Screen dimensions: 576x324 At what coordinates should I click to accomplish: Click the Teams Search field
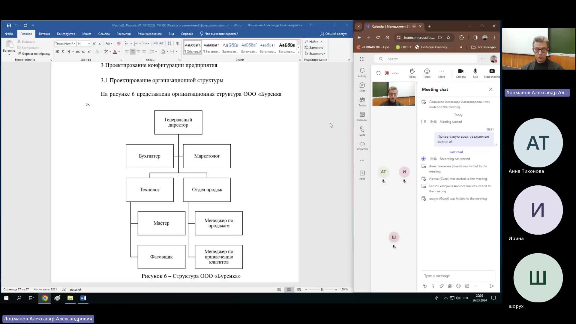tap(426, 59)
